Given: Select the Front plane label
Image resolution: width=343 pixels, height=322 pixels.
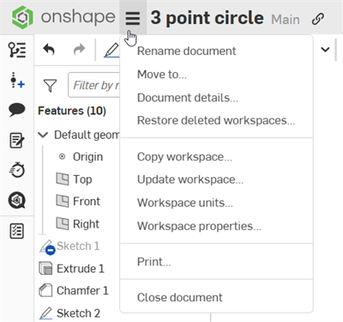Looking at the screenshot, I should tap(87, 202).
